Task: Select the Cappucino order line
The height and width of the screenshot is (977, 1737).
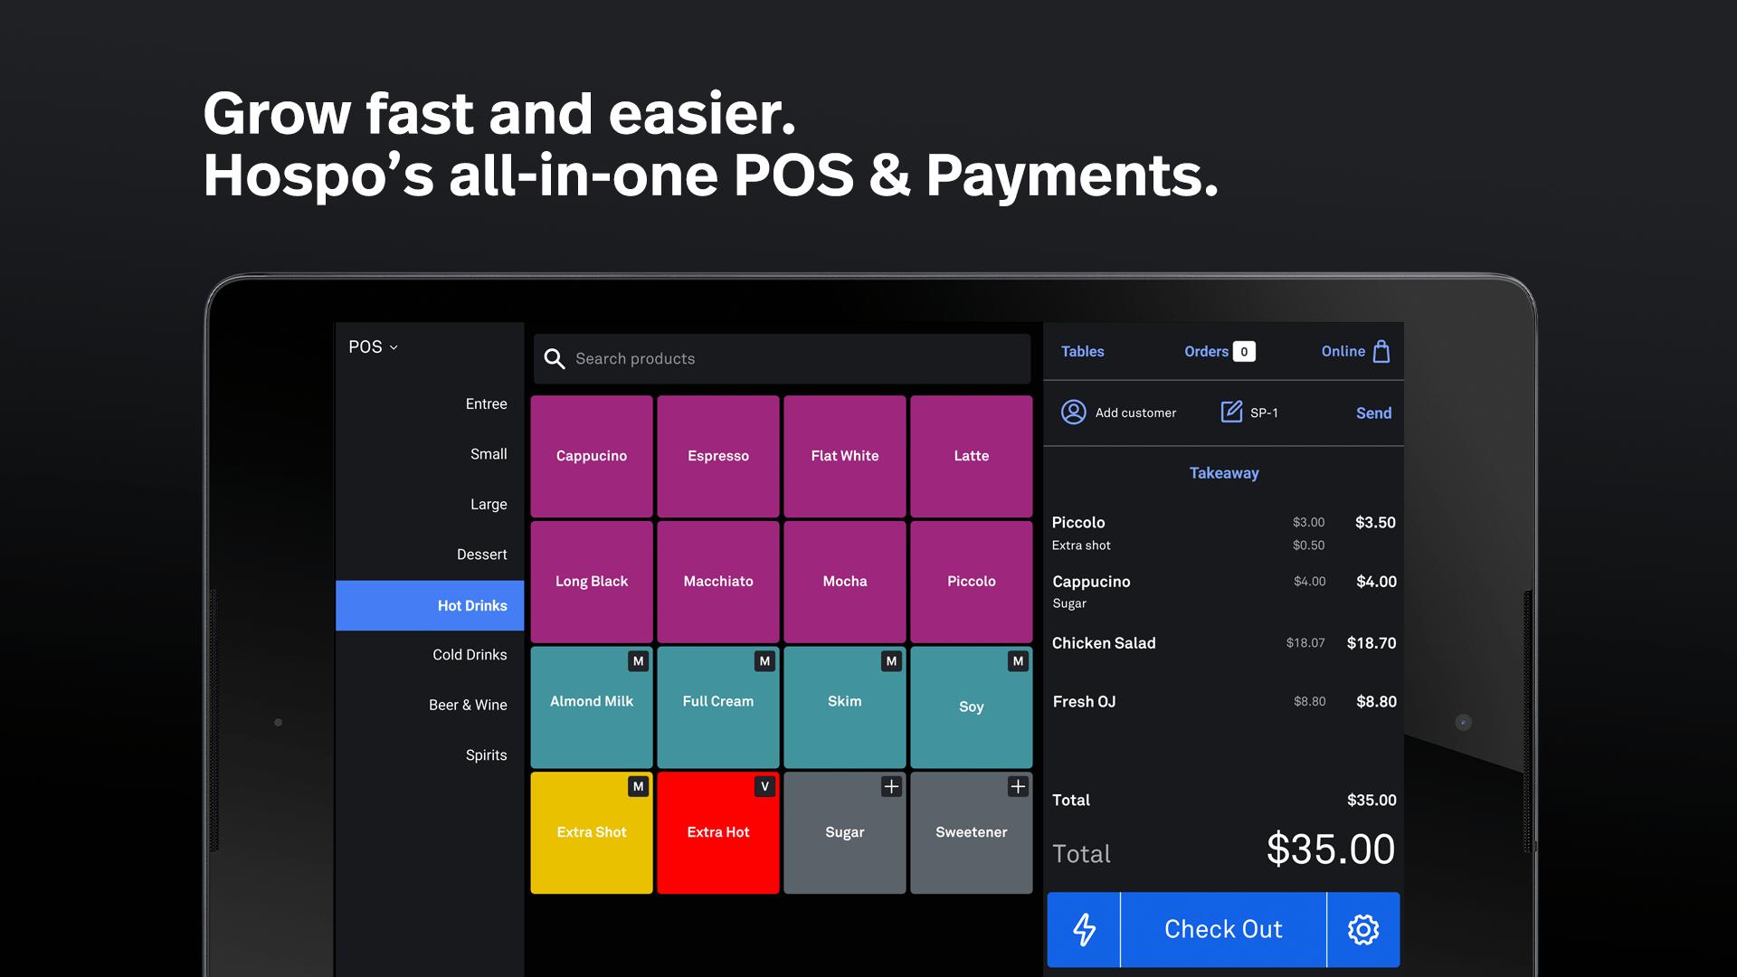Action: point(1223,582)
